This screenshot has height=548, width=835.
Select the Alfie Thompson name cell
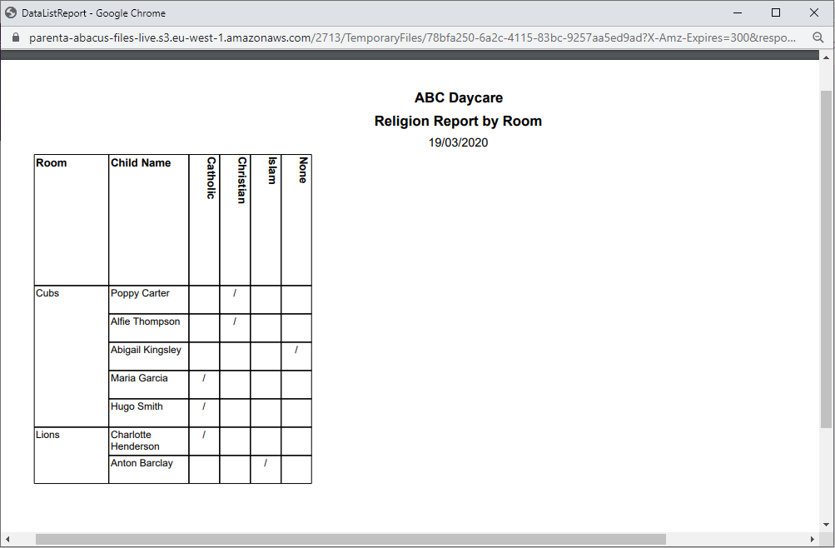coord(148,328)
